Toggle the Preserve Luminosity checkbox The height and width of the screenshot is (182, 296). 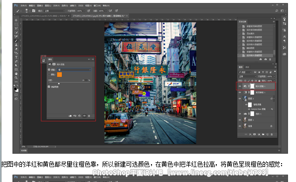pyautogui.click(x=49, y=87)
